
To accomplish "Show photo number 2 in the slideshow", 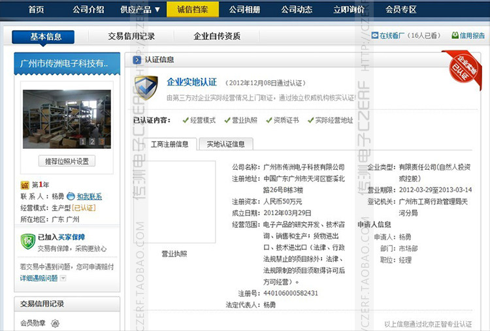I will [92, 142].
